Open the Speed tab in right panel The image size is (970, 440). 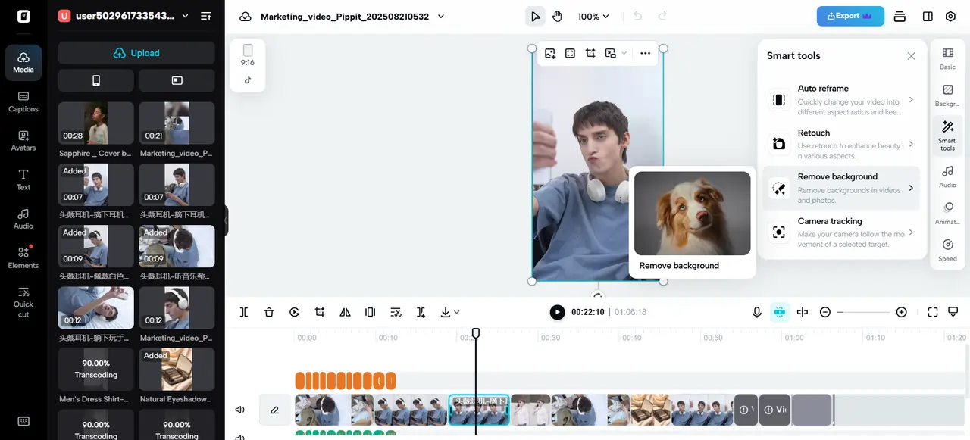(x=947, y=250)
